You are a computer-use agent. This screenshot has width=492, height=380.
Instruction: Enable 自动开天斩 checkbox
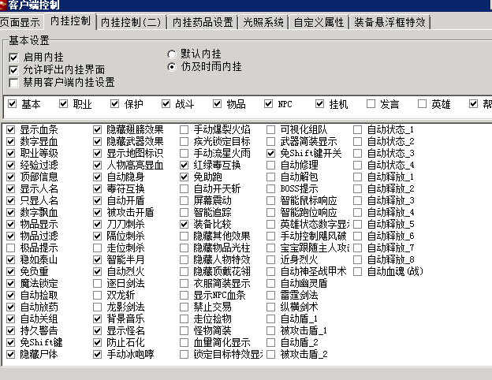click(184, 189)
